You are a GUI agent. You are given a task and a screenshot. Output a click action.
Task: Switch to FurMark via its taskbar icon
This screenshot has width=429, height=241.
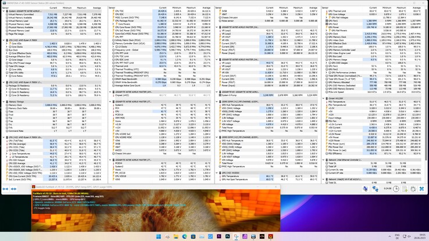(270, 236)
